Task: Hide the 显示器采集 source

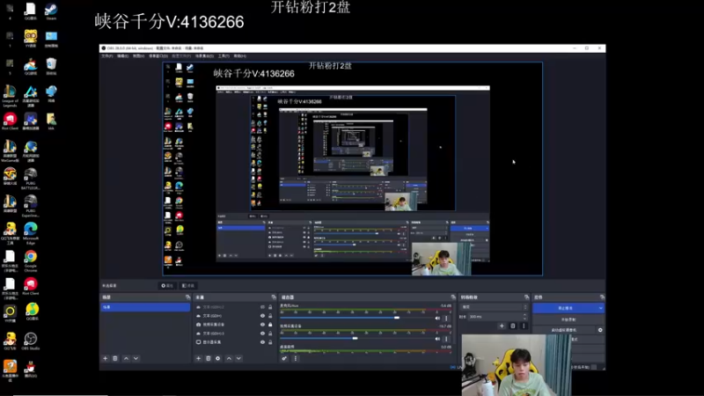Action: (262, 342)
